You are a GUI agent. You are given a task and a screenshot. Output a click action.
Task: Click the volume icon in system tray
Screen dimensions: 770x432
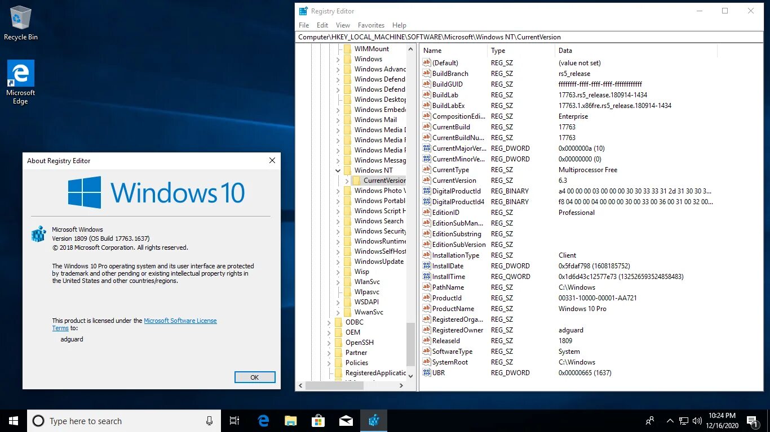coord(697,421)
